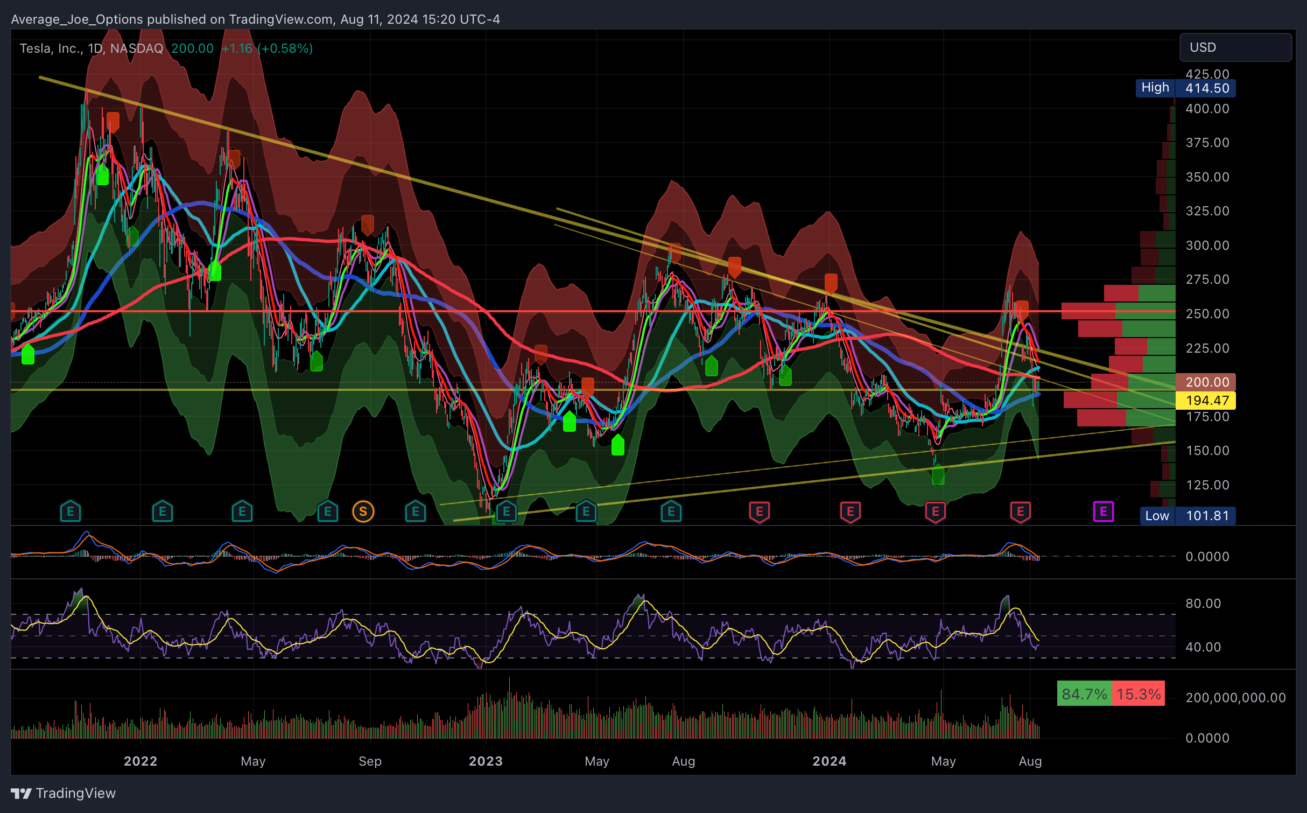Click the 150.00 price scale label
This screenshot has width=1307, height=813.
(1207, 451)
